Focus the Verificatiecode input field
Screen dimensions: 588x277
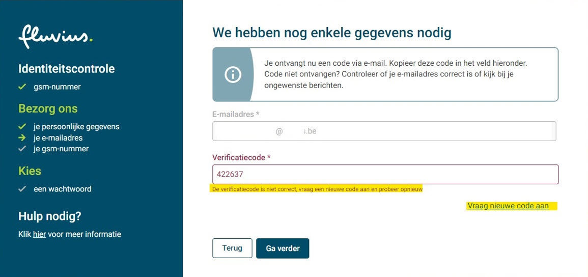[385, 174]
